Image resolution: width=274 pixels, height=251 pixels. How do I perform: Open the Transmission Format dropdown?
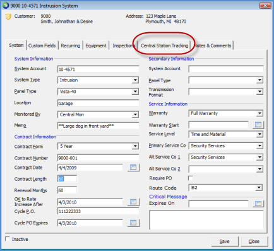point(260,92)
